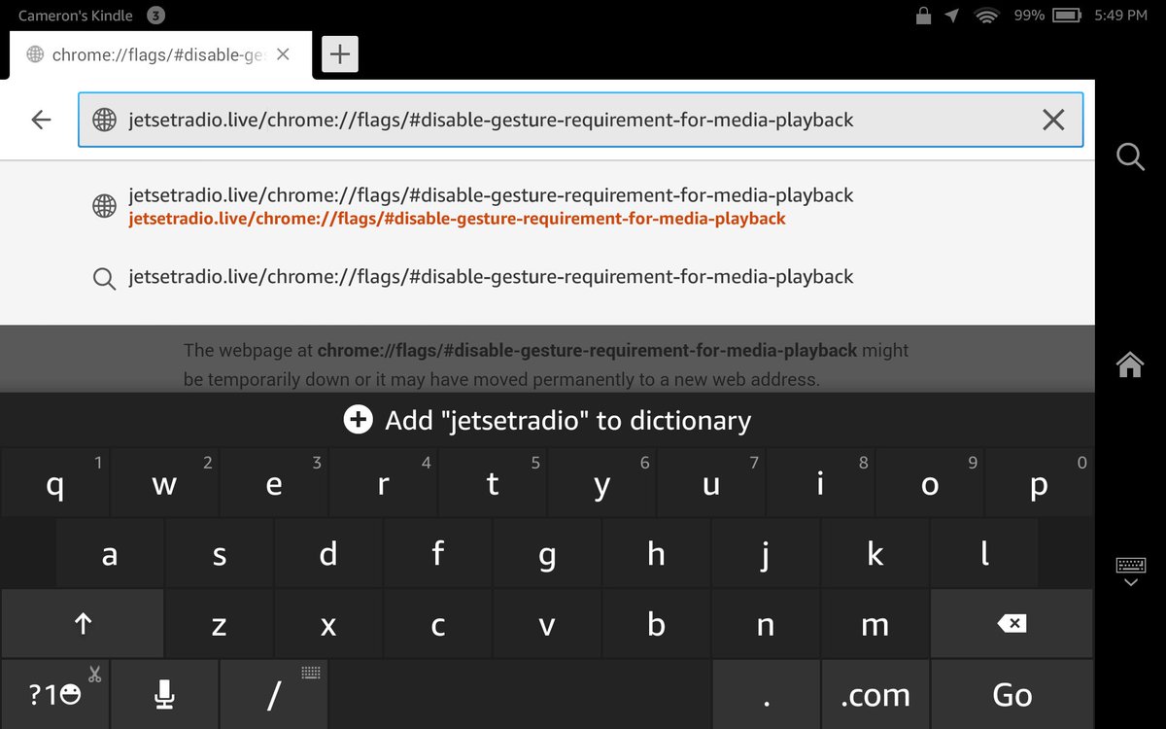The height and width of the screenshot is (729, 1166).
Task: Tap the d key
Action: (328, 554)
